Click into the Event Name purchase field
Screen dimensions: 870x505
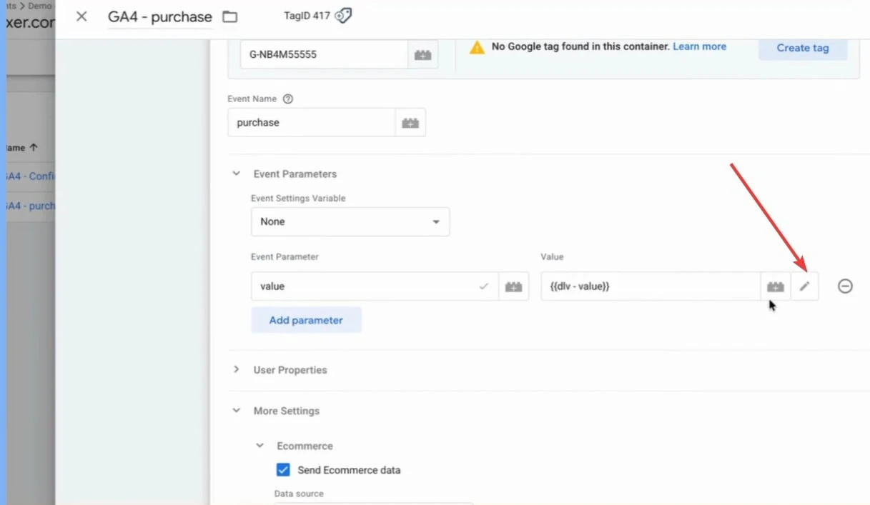pos(311,123)
